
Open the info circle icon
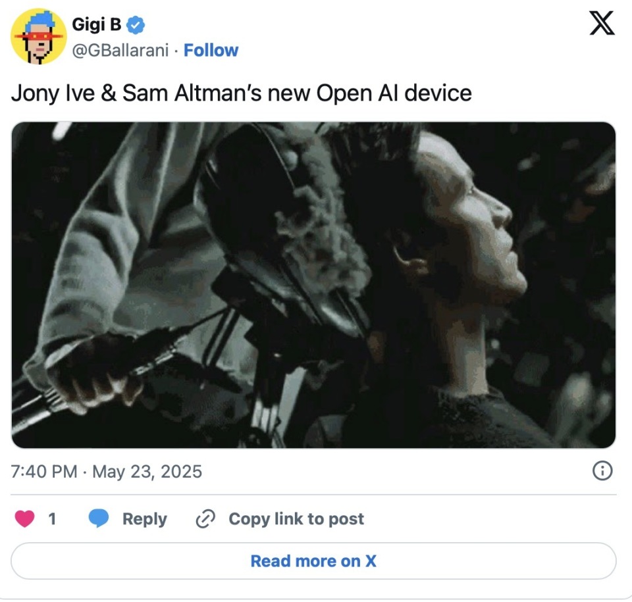(603, 471)
